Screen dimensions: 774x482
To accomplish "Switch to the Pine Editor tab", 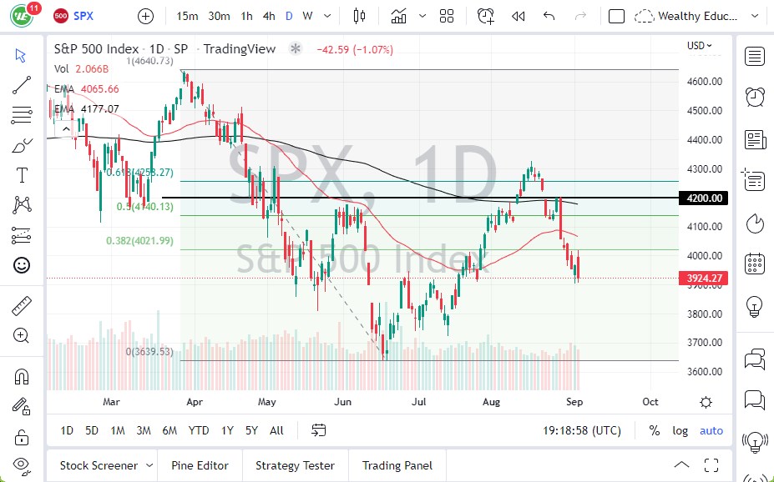I will click(x=200, y=465).
